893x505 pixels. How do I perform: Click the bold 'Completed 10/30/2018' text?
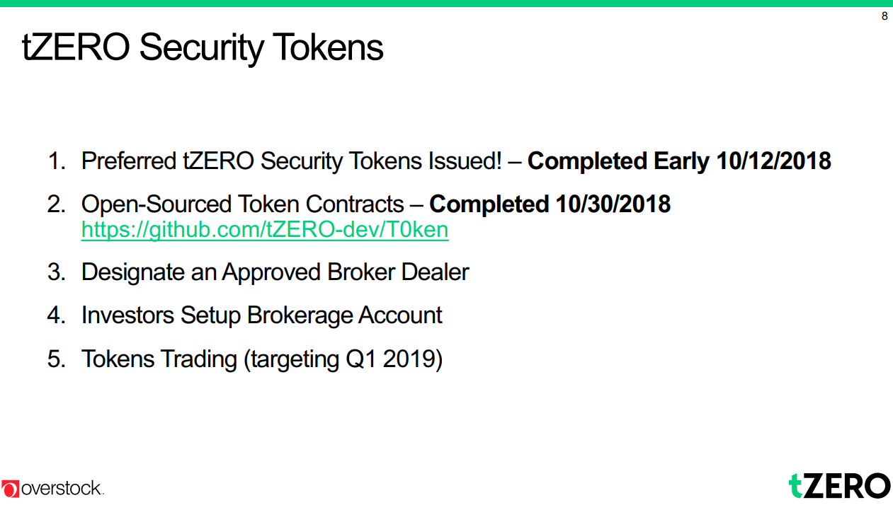[x=550, y=204]
